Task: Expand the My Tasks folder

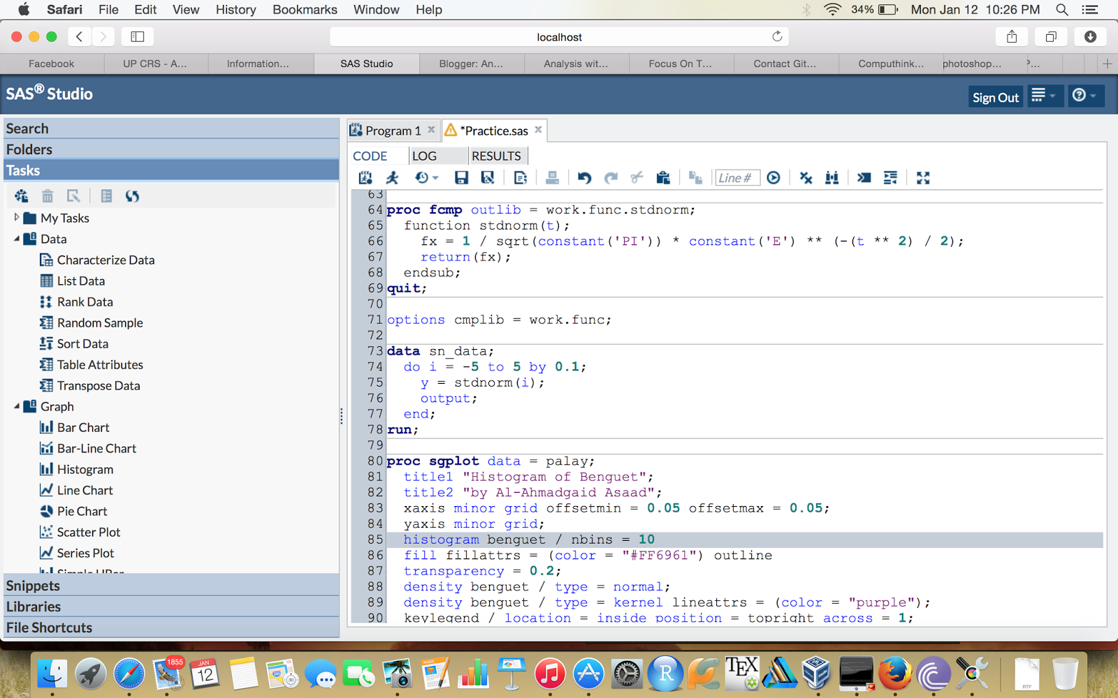Action: click(17, 218)
